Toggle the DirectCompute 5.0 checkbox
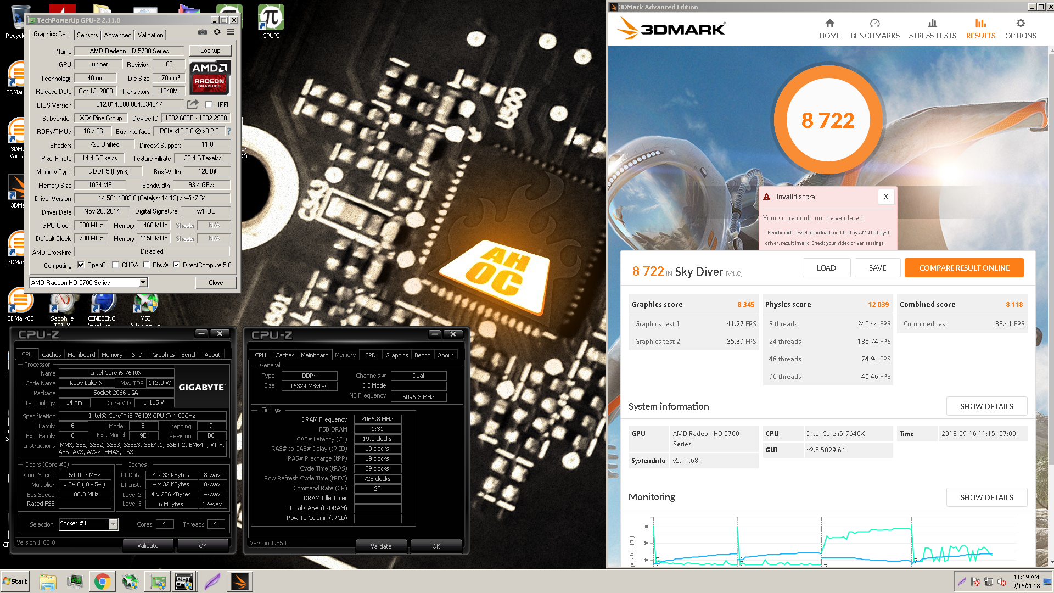Image resolution: width=1054 pixels, height=593 pixels. click(x=176, y=265)
